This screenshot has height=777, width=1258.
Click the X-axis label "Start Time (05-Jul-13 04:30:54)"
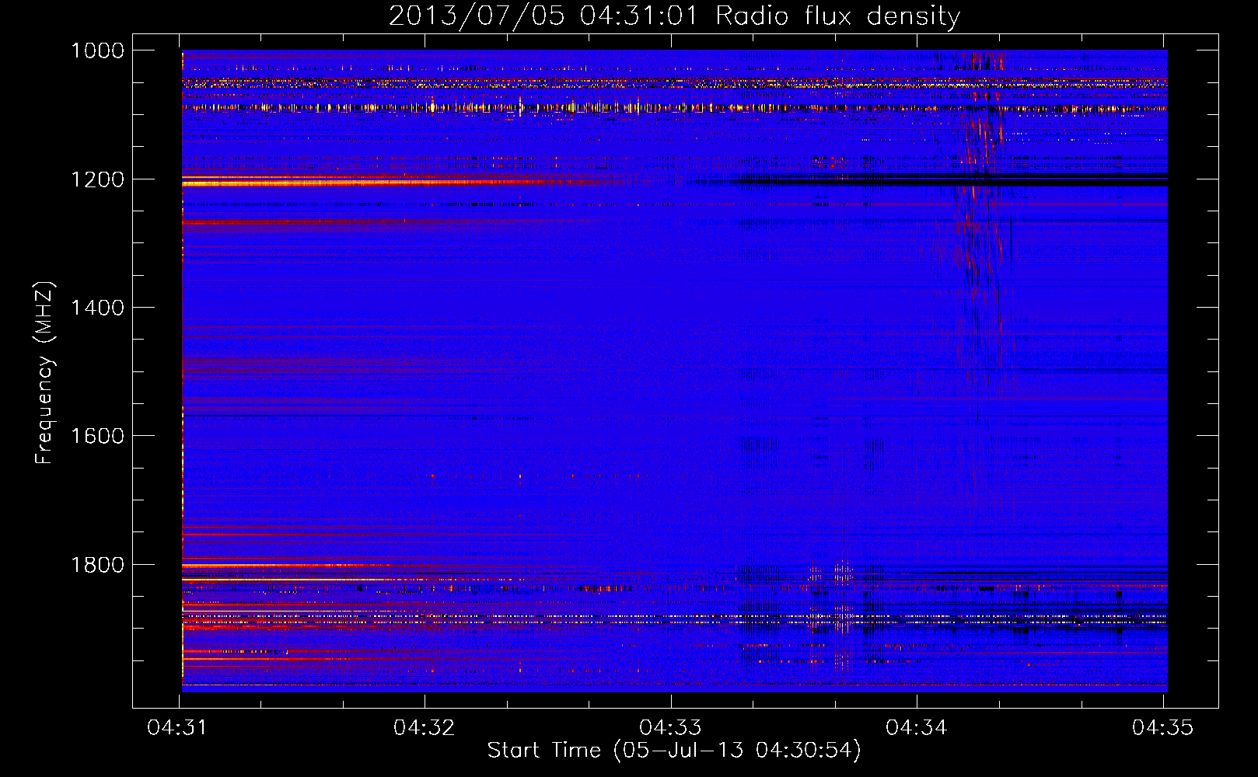coord(674,750)
